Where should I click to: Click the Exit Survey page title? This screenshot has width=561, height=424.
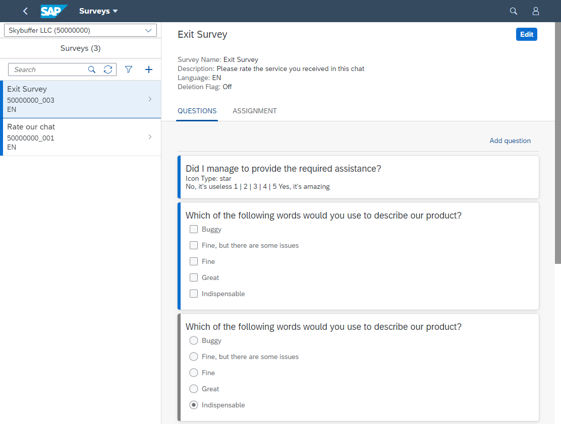(202, 34)
